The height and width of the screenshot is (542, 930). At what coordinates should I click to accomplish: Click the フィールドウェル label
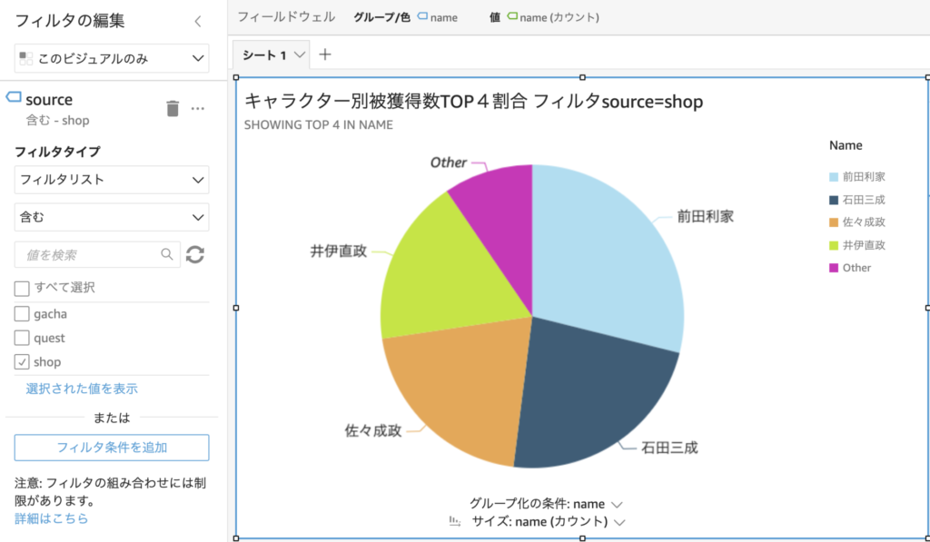click(x=286, y=17)
